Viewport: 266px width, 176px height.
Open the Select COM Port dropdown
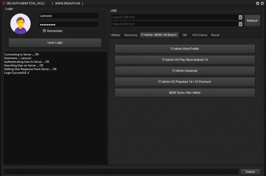240,17
